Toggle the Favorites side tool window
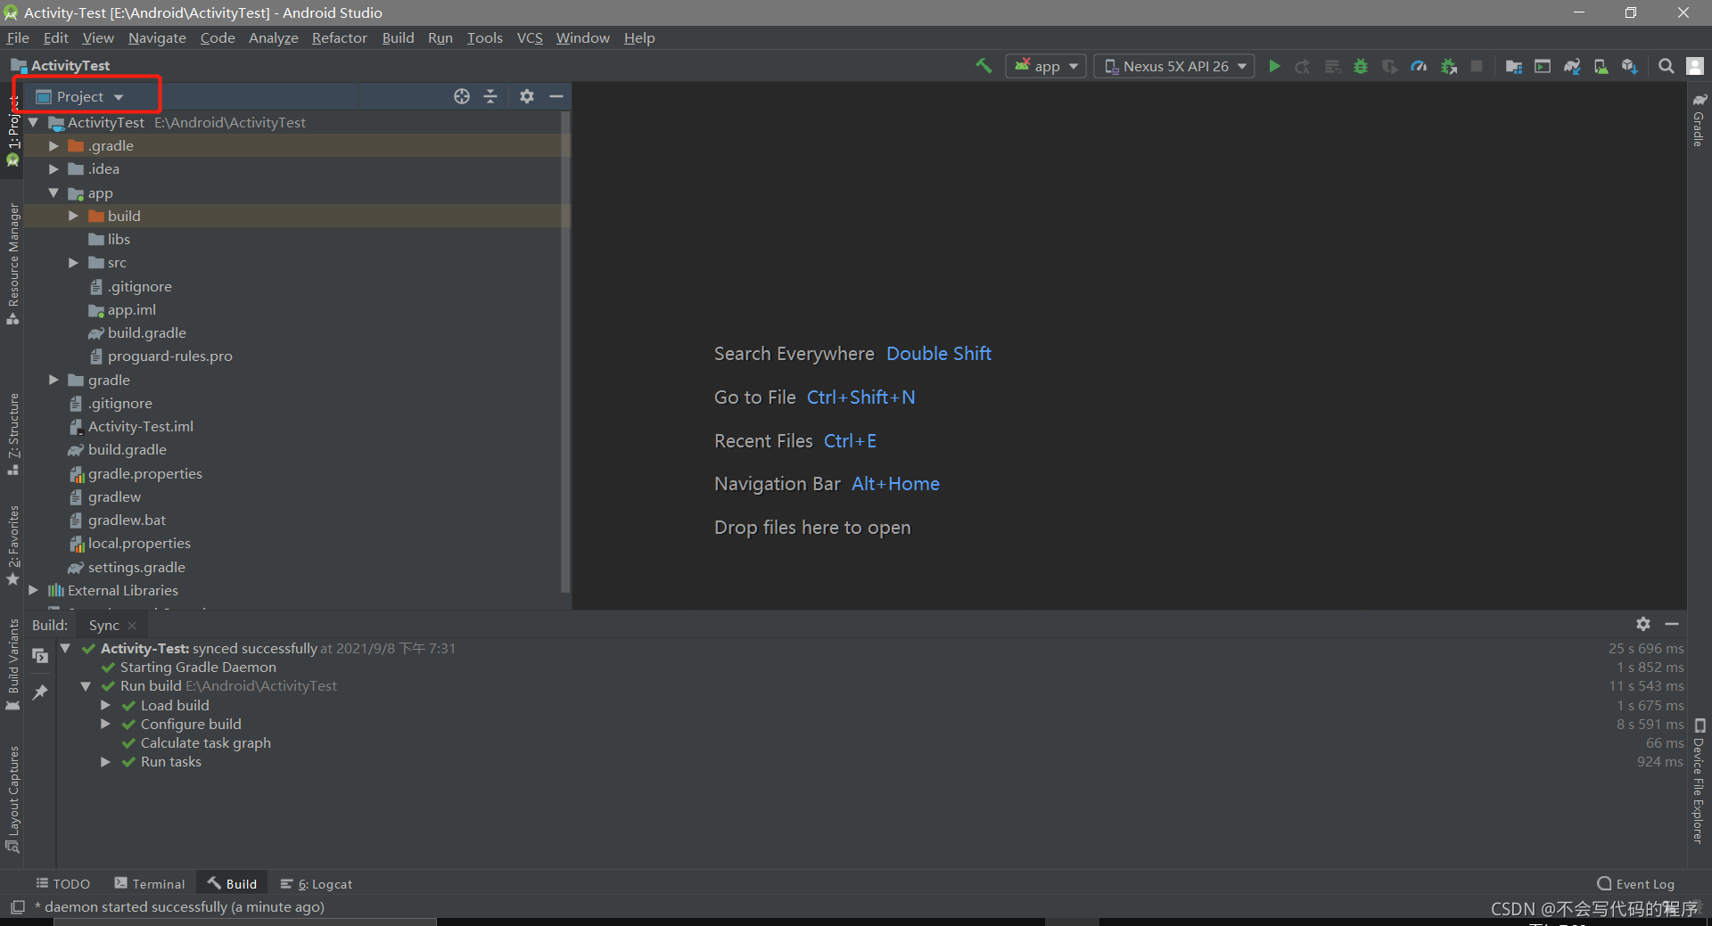 coord(12,545)
